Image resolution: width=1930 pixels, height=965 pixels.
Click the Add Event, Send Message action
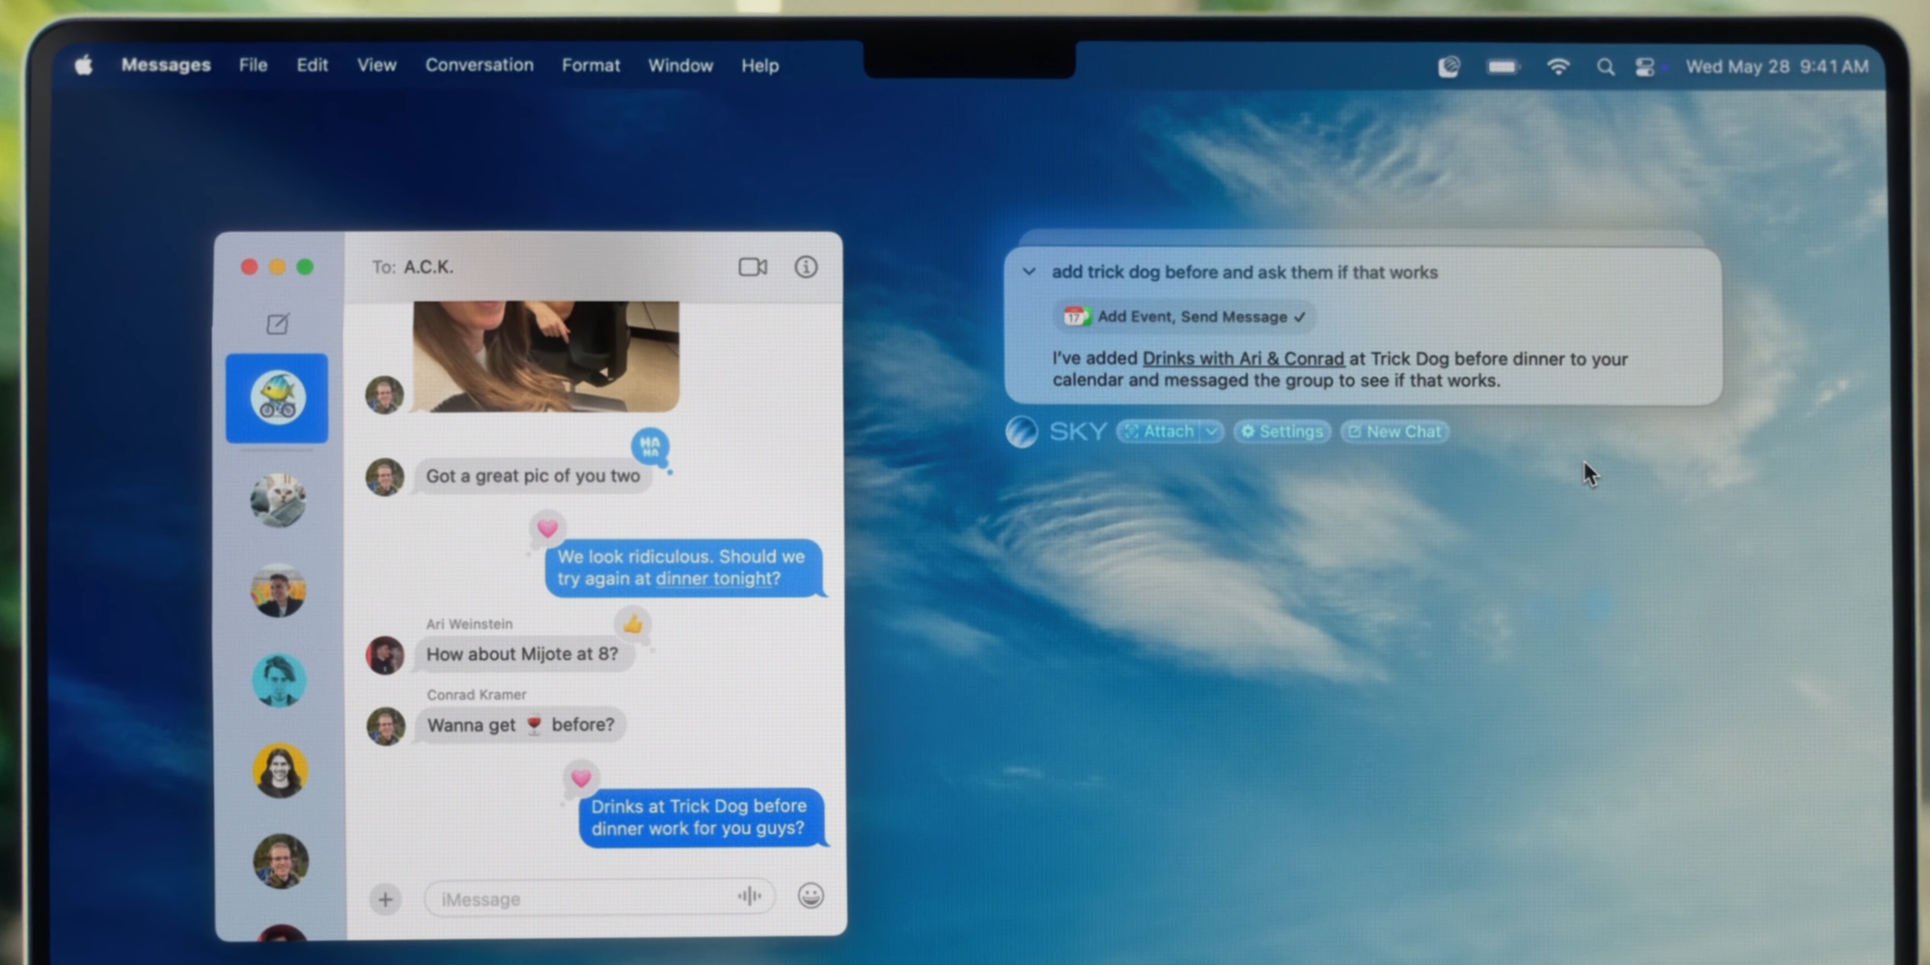pyautogui.click(x=1183, y=317)
